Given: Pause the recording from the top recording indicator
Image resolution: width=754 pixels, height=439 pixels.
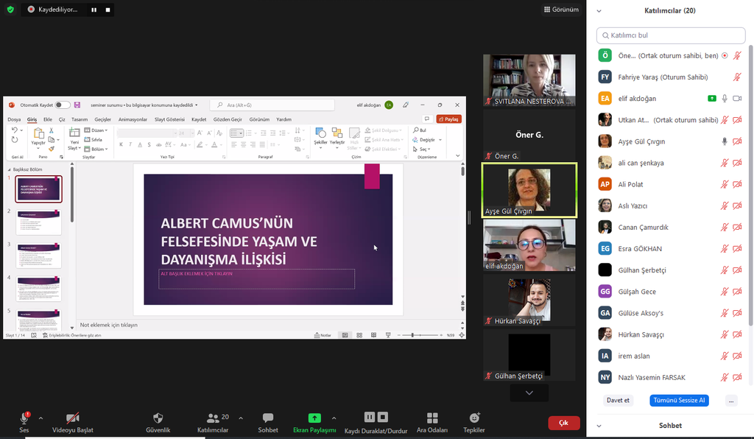Looking at the screenshot, I should (x=94, y=10).
